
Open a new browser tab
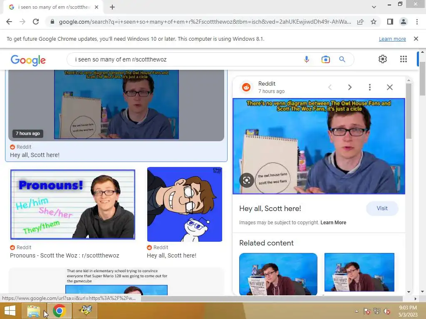point(112,7)
